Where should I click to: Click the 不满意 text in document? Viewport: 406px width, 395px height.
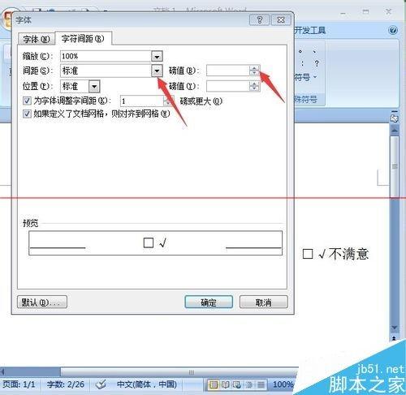point(349,254)
